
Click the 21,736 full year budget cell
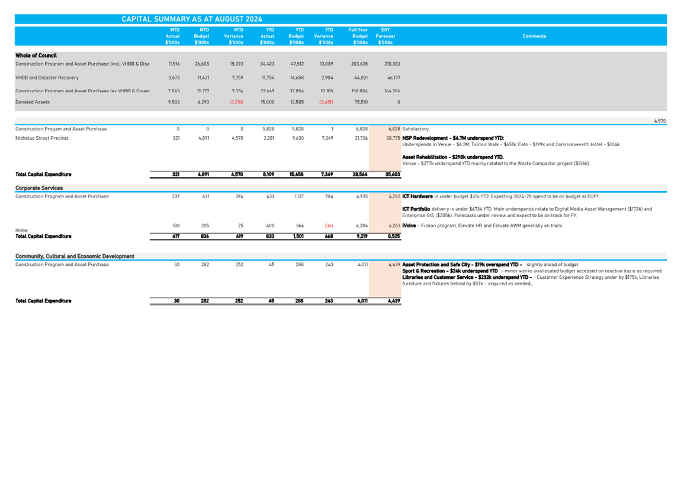click(x=361, y=138)
